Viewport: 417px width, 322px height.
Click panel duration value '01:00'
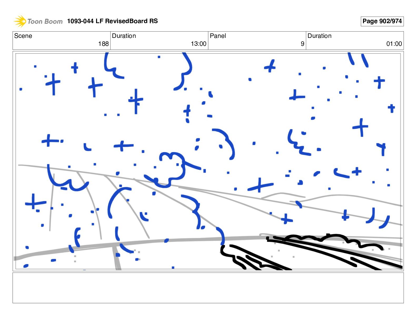394,44
